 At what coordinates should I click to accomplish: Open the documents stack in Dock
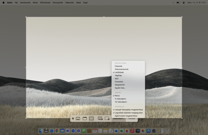162,131
